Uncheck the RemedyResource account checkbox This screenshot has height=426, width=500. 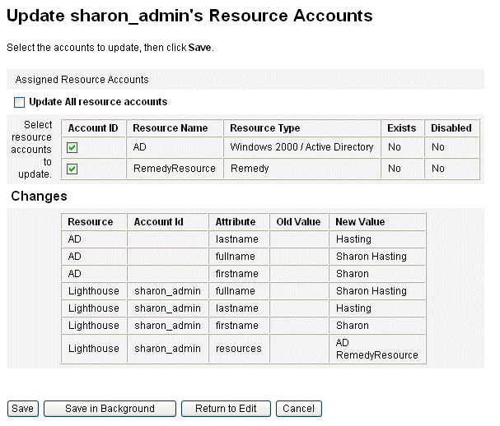click(72, 169)
